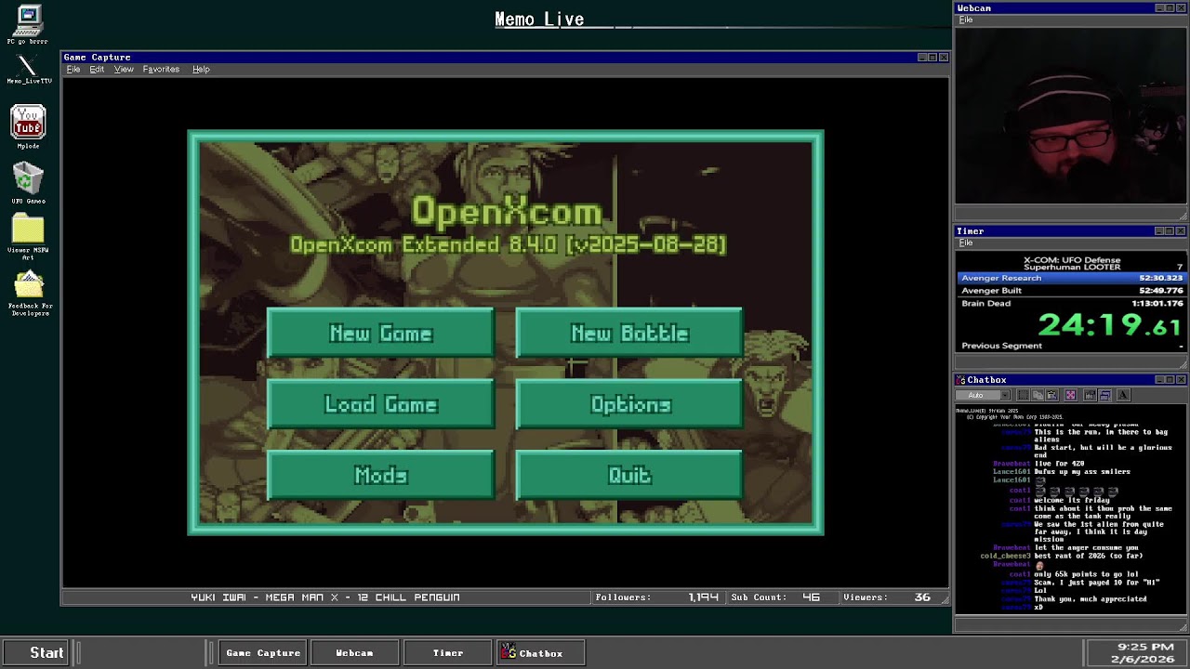This screenshot has width=1190, height=669.
Task: Click the Previous Segment label in Timer
Action: click(x=1001, y=346)
